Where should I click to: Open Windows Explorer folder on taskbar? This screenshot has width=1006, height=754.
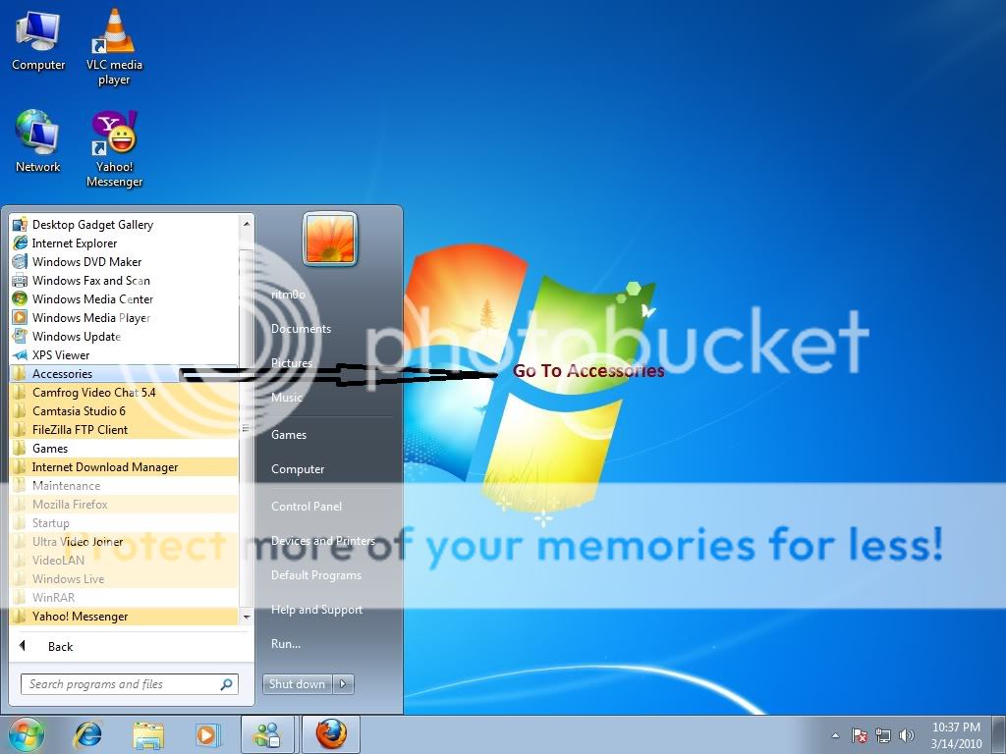pos(148,733)
